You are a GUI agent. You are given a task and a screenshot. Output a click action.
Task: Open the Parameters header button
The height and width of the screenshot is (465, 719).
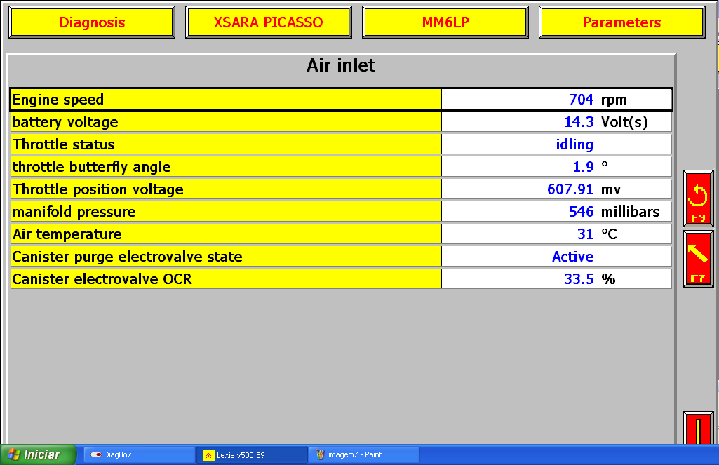pos(621,22)
